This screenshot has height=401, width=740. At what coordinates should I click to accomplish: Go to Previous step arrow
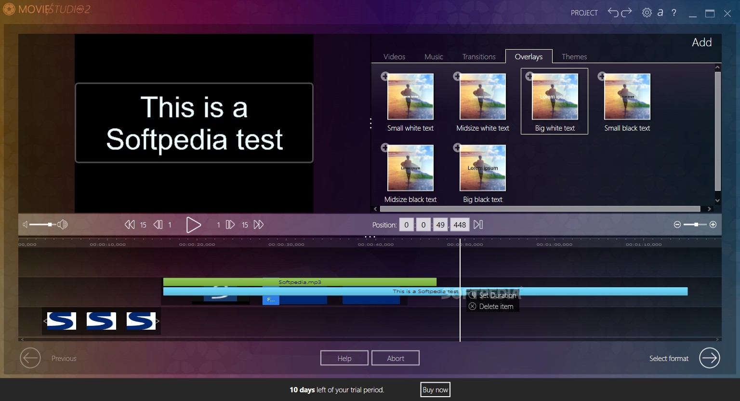point(30,358)
